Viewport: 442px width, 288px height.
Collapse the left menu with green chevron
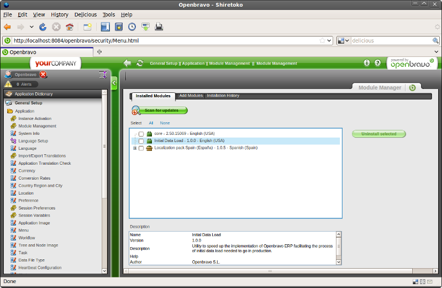click(114, 83)
